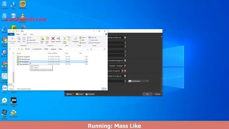229x129 pixels.
Task: Sort by the Date modified column header
Action: [x=53, y=53]
